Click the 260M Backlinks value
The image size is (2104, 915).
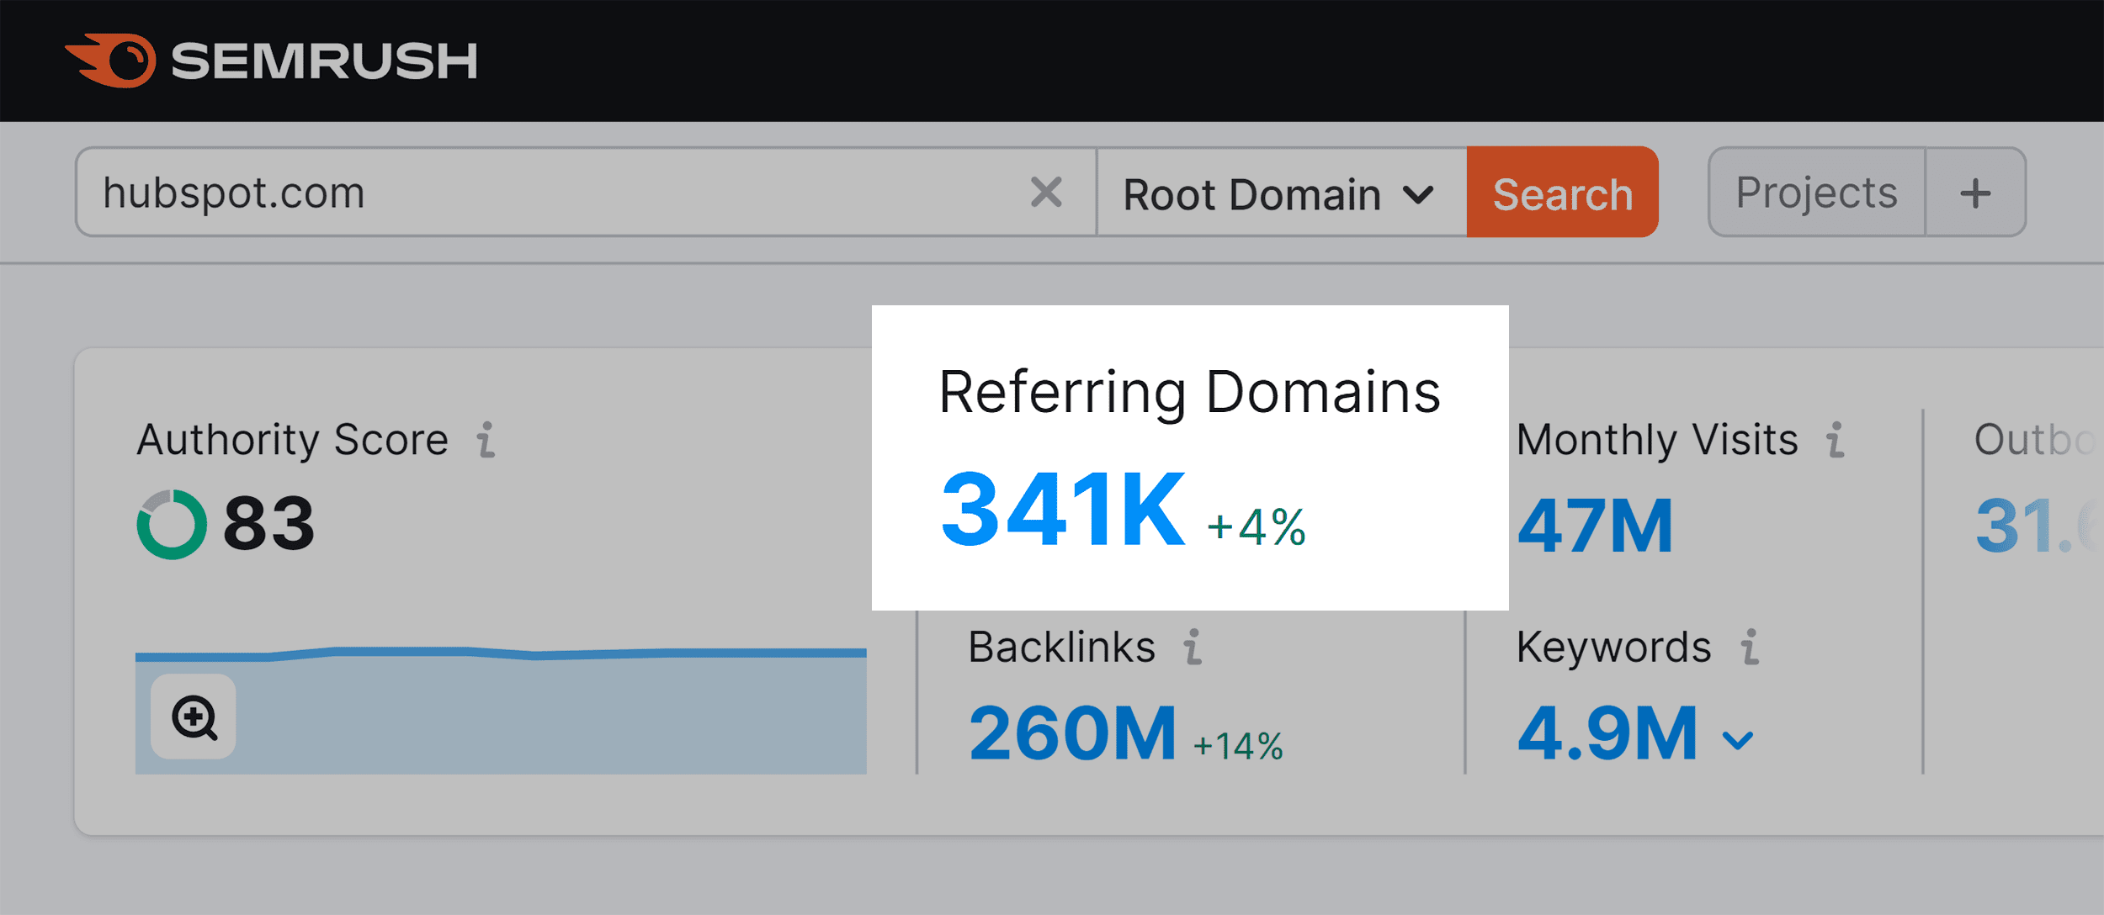[x=1071, y=731]
